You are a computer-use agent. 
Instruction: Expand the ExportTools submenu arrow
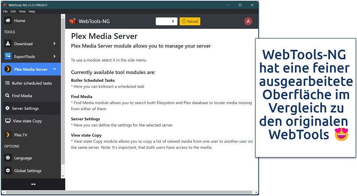(54, 57)
